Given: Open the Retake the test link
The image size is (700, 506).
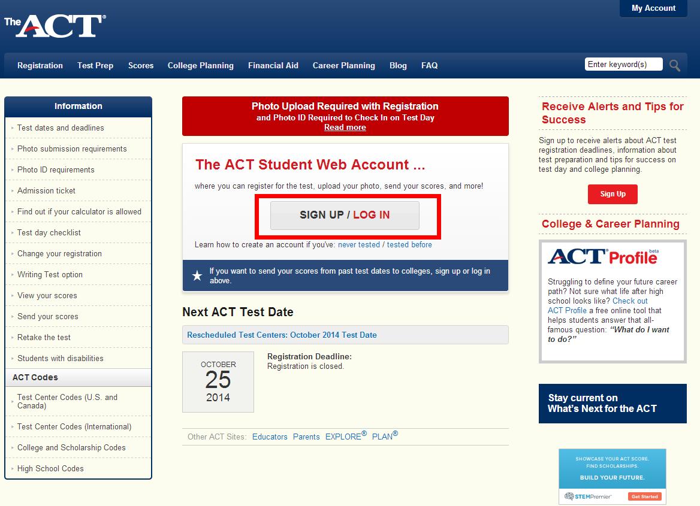Looking at the screenshot, I should (x=44, y=338).
